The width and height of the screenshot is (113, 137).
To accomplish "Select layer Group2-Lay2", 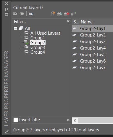I will pos(93,35).
